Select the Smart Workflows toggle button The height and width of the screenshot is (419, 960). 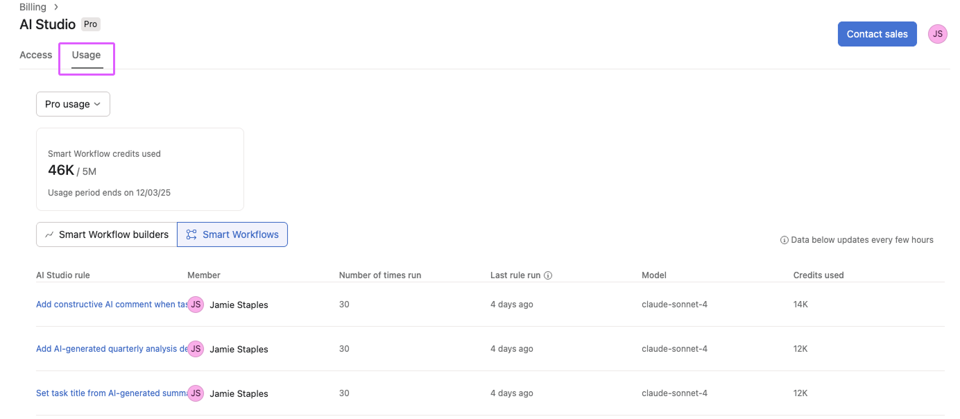(x=232, y=234)
